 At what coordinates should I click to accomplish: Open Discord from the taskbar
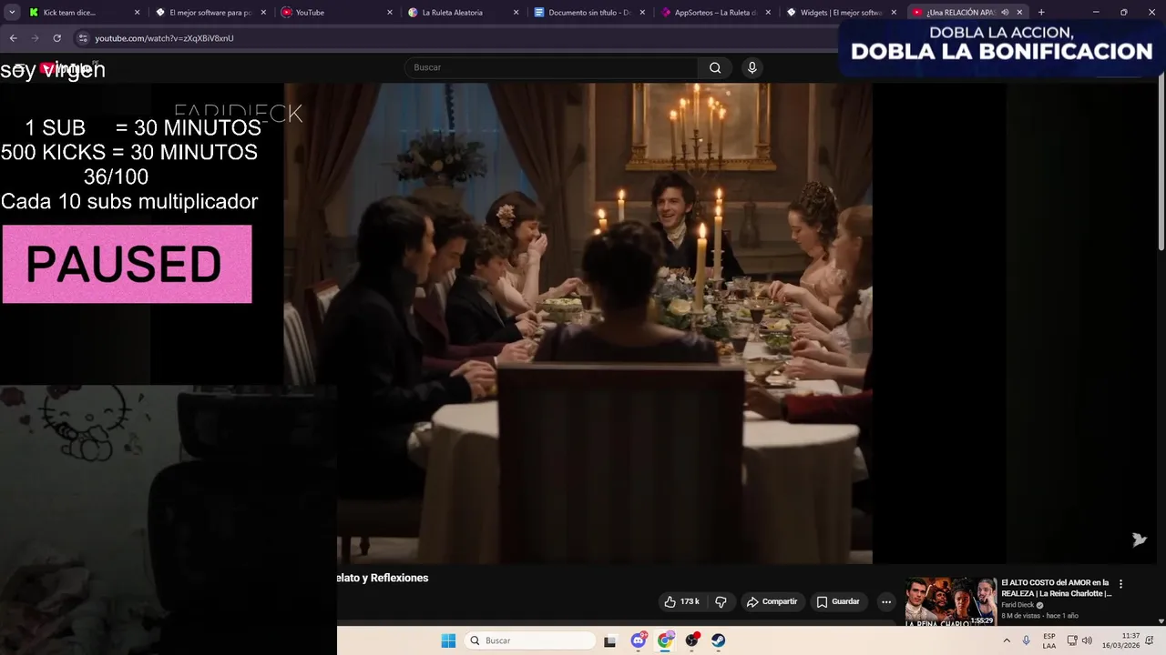pyautogui.click(x=639, y=640)
